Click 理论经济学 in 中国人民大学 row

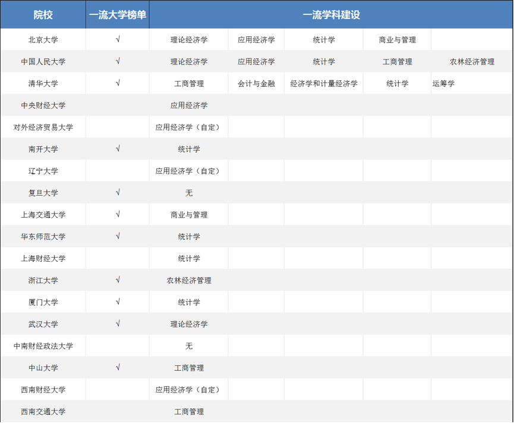(x=189, y=62)
